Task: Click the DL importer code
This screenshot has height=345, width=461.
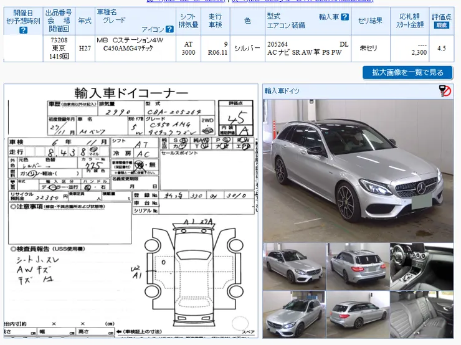Action: pyautogui.click(x=344, y=44)
